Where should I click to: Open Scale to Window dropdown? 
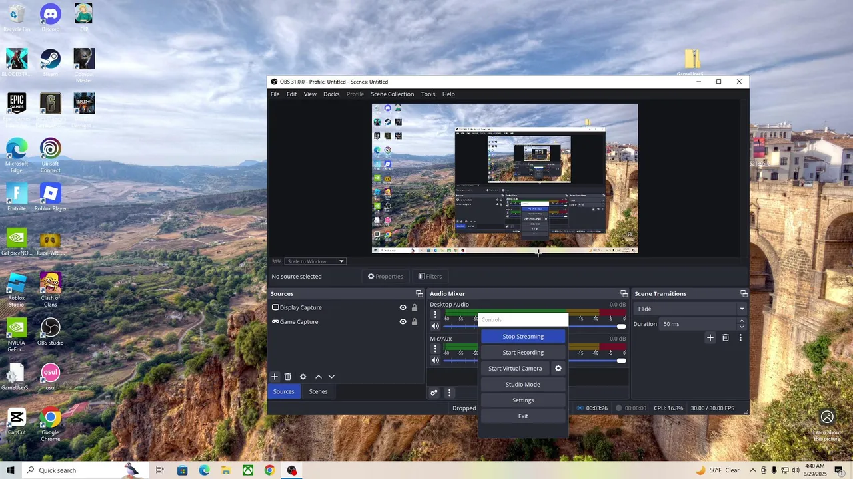coord(315,261)
